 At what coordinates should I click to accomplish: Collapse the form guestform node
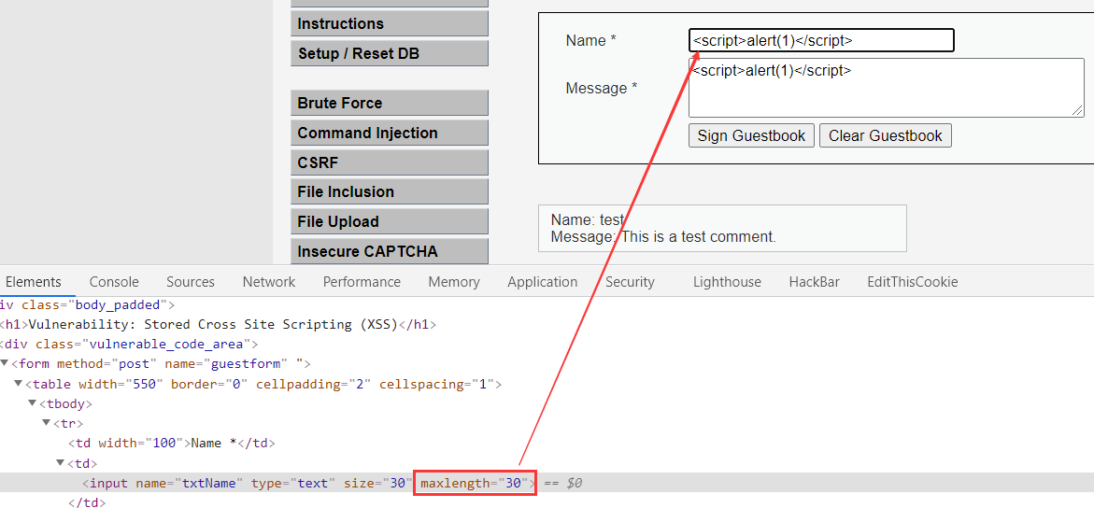[5, 363]
